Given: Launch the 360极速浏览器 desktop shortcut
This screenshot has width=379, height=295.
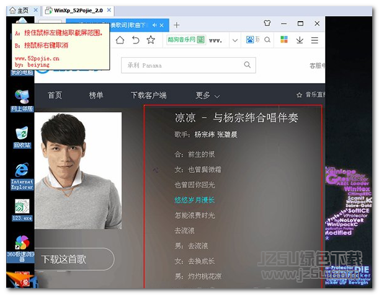Looking at the screenshot, I should click(22, 249).
